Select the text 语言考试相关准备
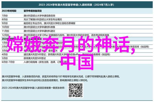The height and width of the screenshot is (102, 154). (x=100, y=35)
